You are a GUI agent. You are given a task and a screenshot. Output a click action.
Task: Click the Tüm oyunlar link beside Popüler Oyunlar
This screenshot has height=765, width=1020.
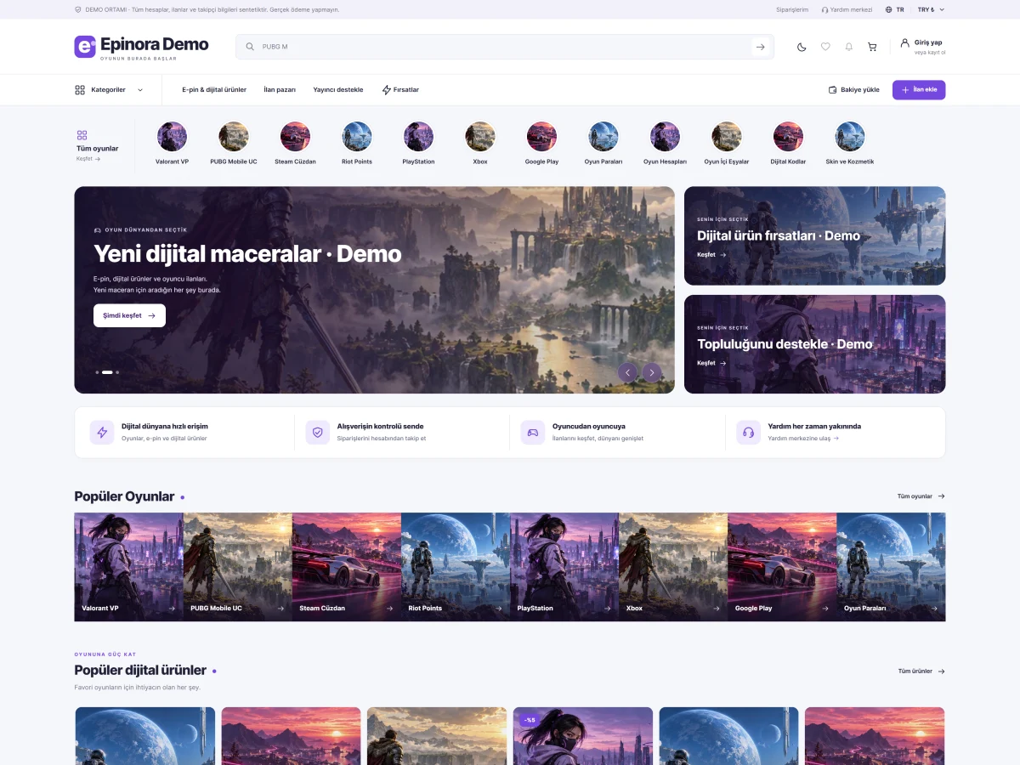921,496
